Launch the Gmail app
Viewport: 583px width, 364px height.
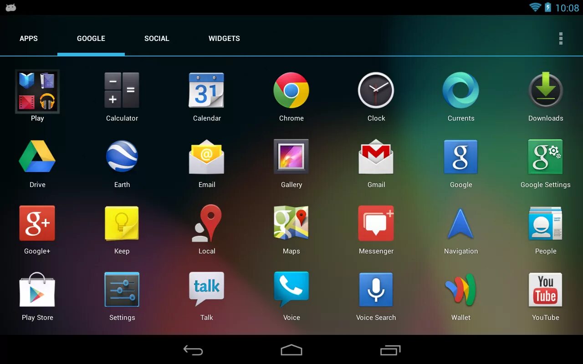tap(376, 157)
